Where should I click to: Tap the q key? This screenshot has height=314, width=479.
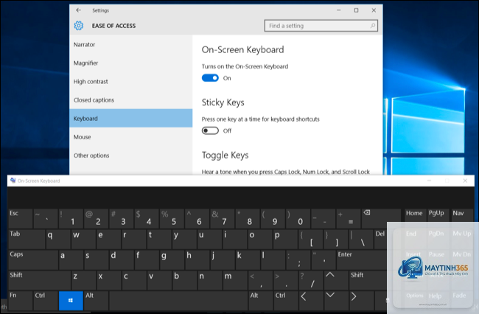coord(57,239)
